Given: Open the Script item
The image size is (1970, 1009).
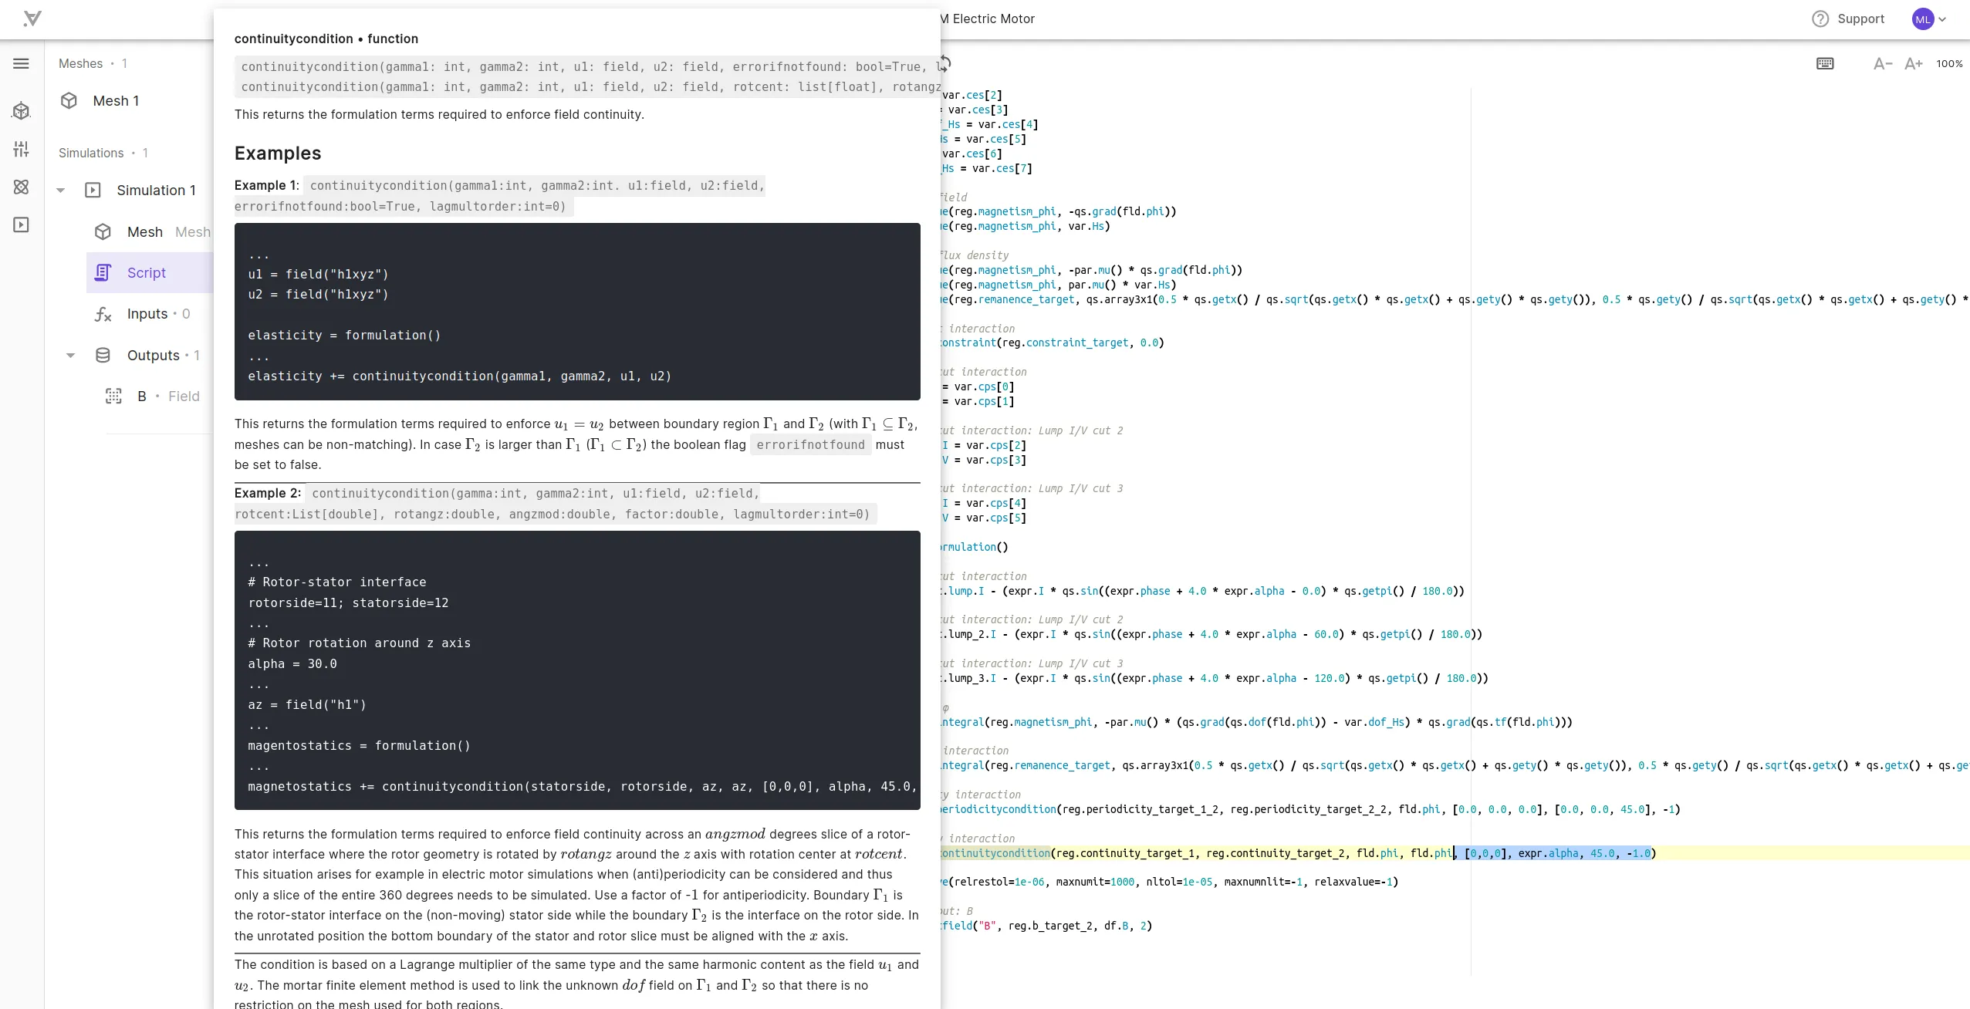Looking at the screenshot, I should point(150,272).
